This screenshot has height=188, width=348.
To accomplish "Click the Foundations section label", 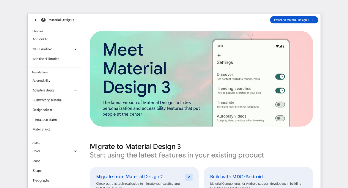I will tap(40, 73).
